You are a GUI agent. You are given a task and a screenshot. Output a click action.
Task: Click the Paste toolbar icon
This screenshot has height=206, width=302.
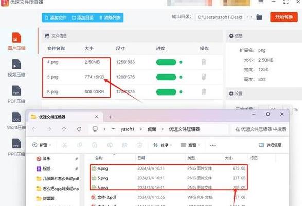tap(95, 145)
